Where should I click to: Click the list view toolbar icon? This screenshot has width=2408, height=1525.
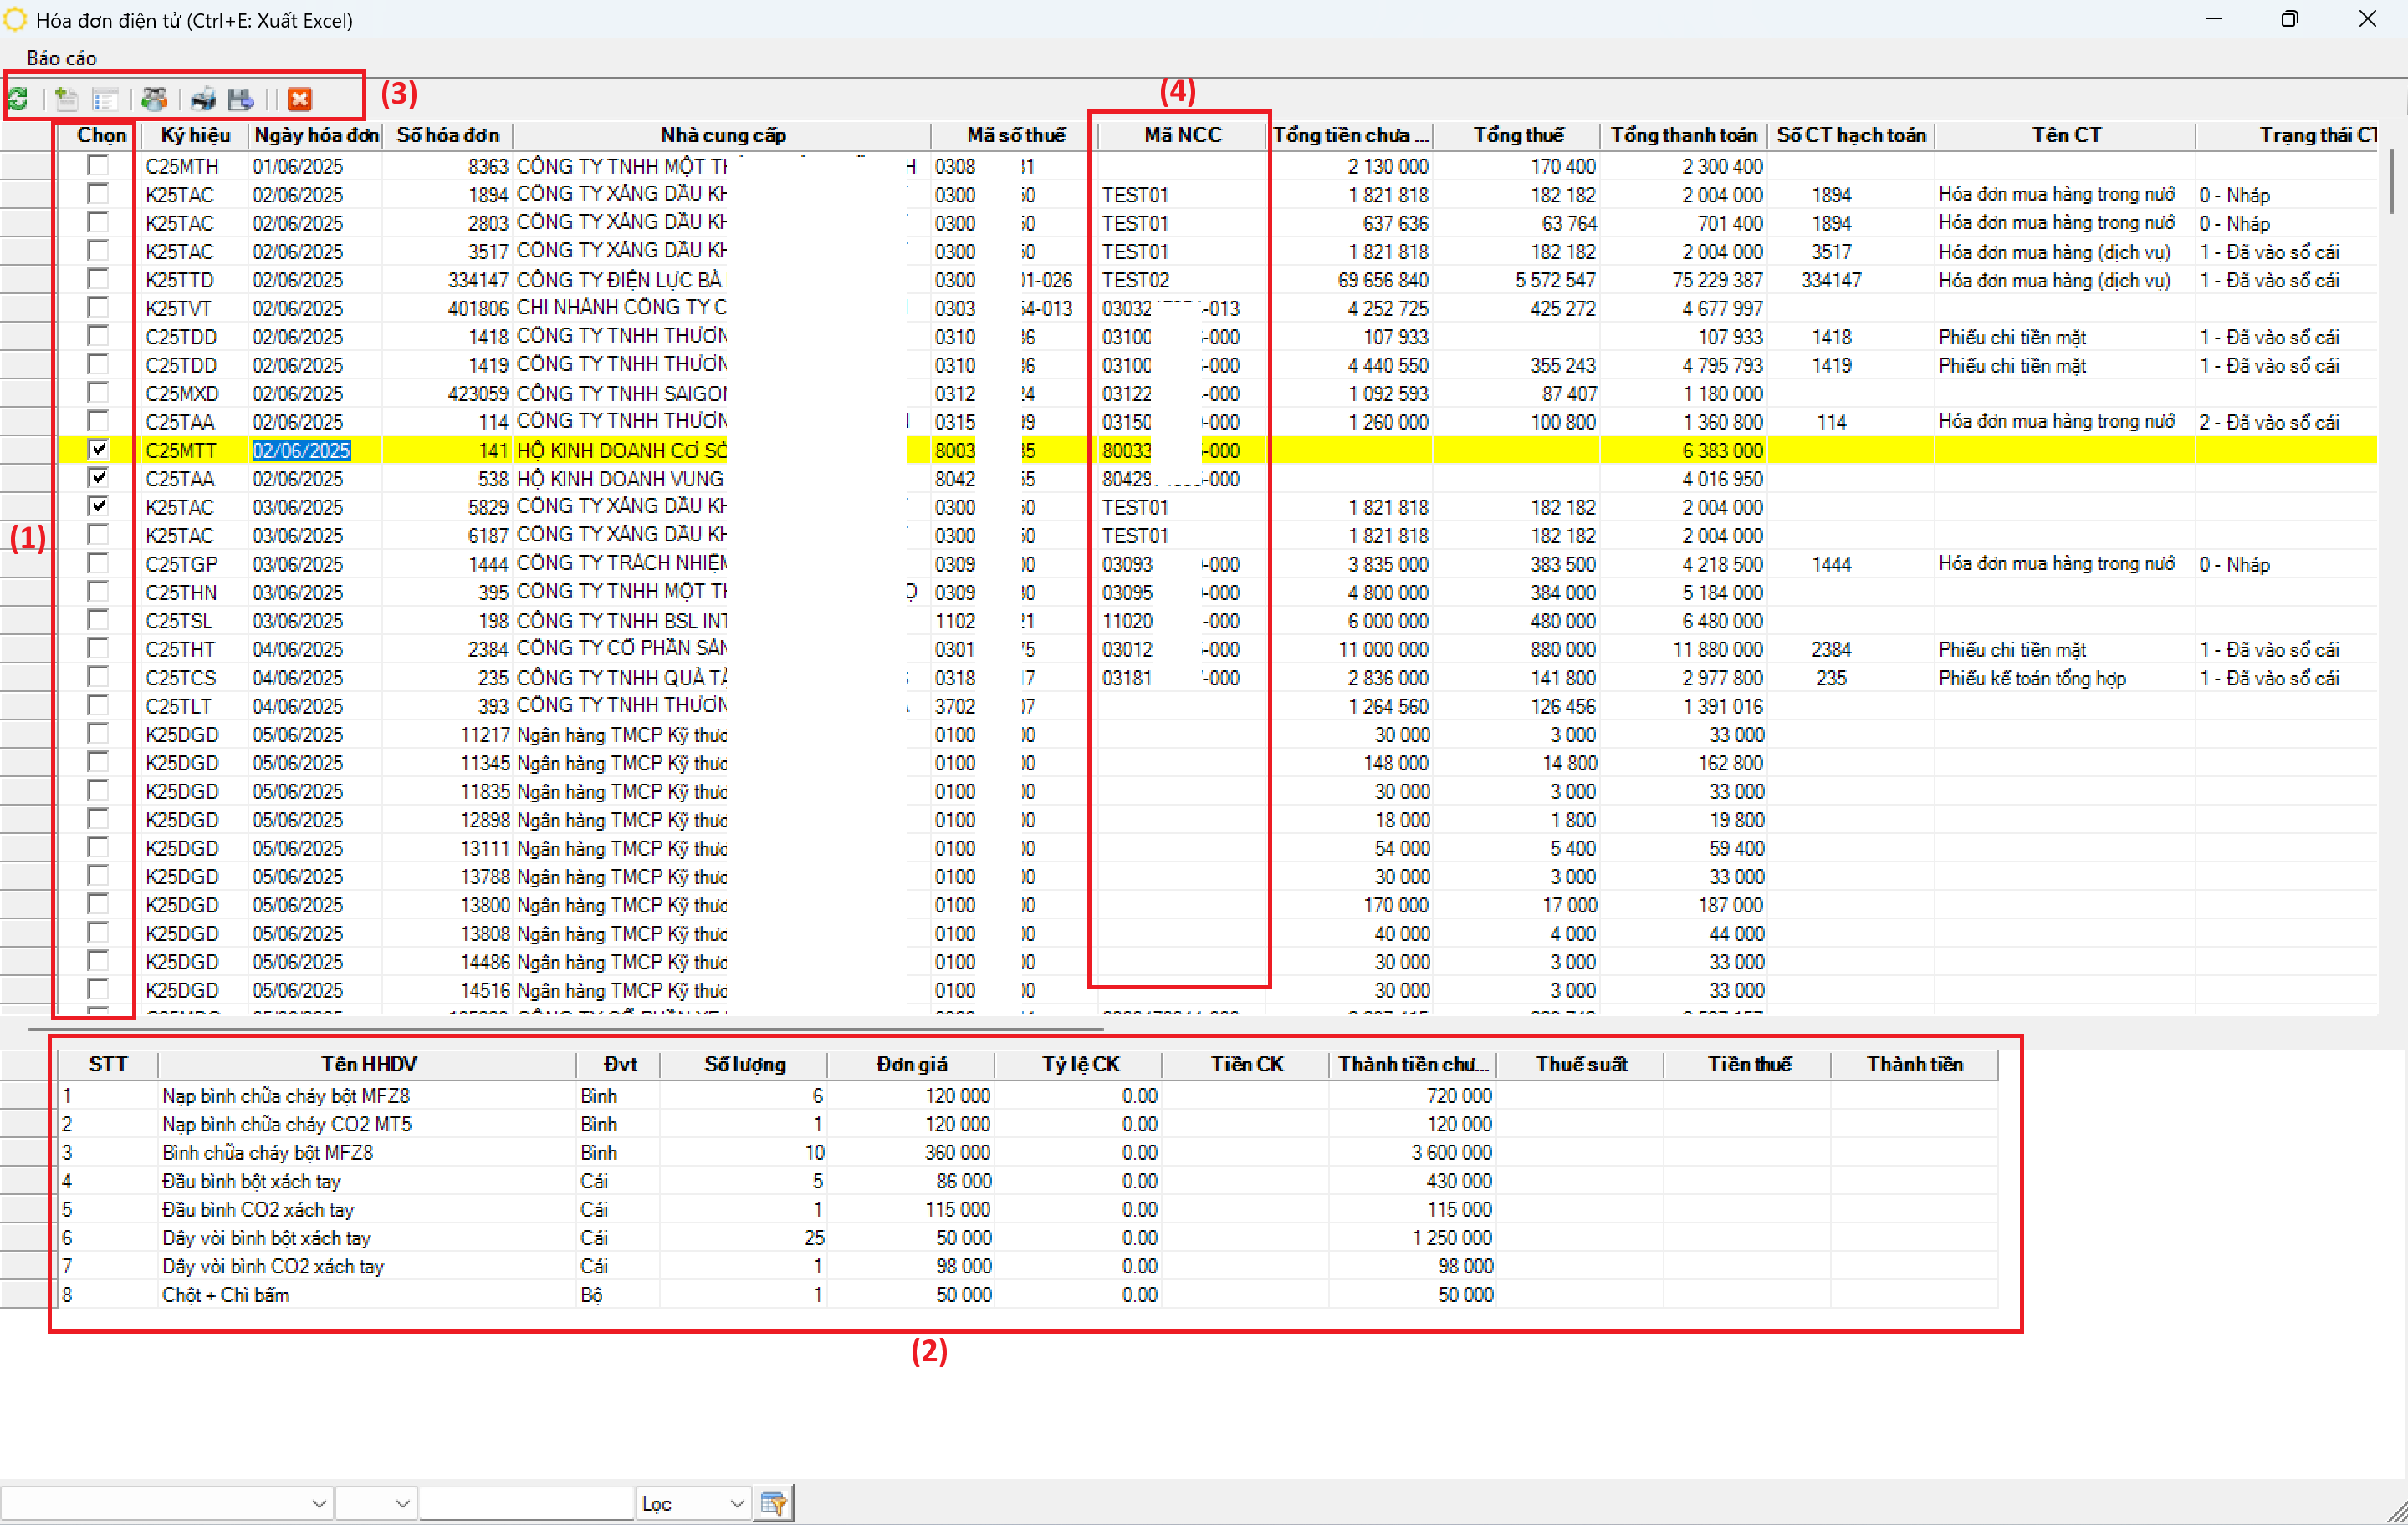105,99
